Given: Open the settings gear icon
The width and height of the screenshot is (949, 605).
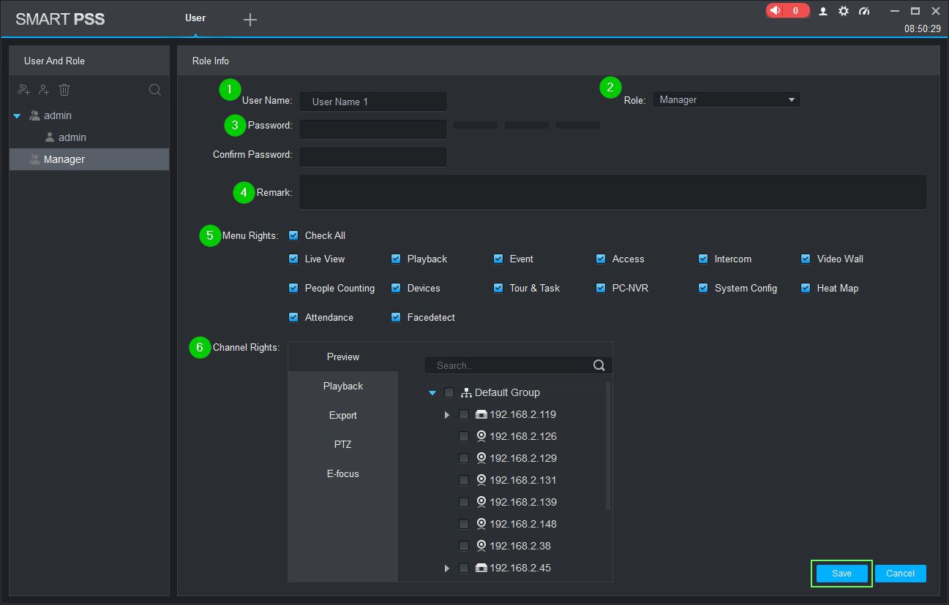Looking at the screenshot, I should pyautogui.click(x=844, y=11).
